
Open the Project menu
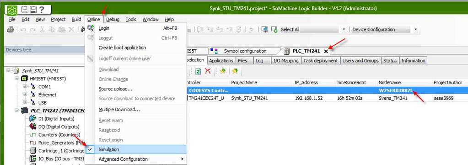[x=58, y=19]
